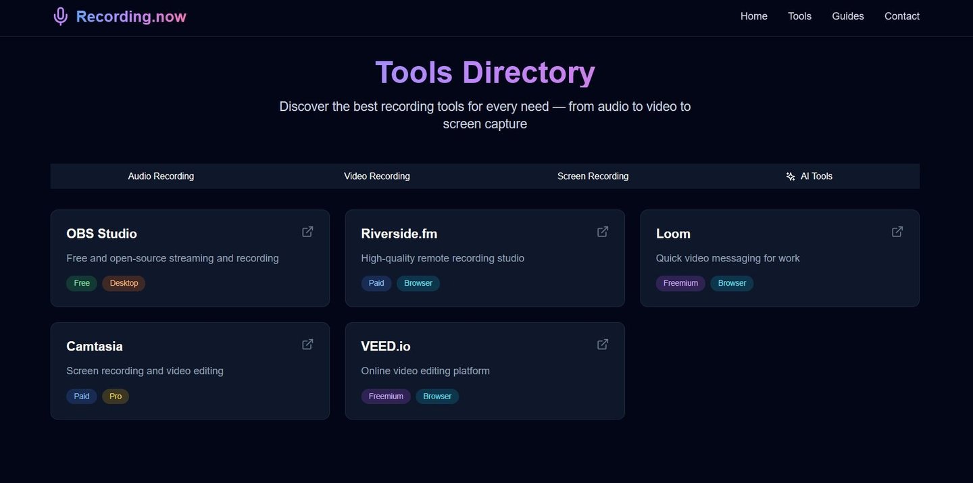Click the sparkle icon beside AI Tools
Viewport: 973px width, 483px height.
791,176
